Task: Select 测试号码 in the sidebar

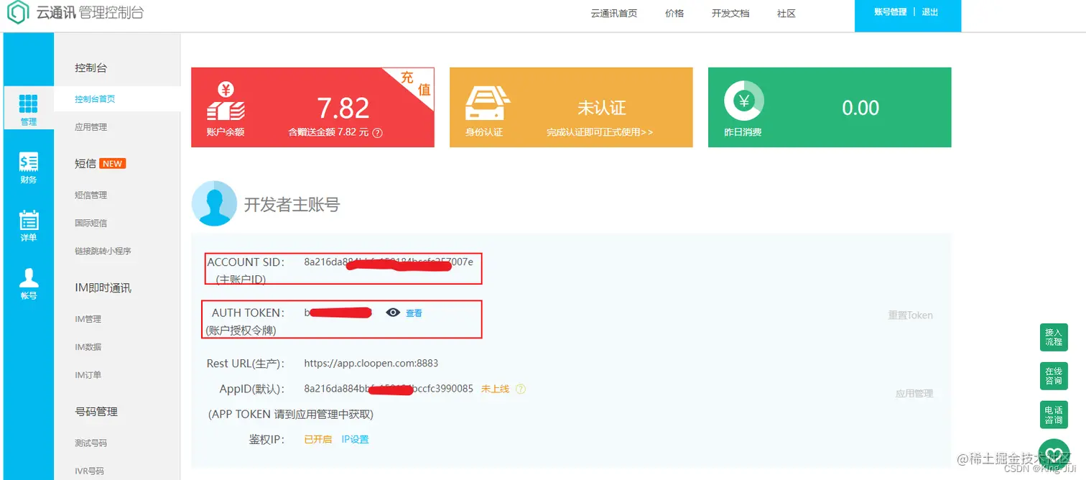Action: (91, 443)
